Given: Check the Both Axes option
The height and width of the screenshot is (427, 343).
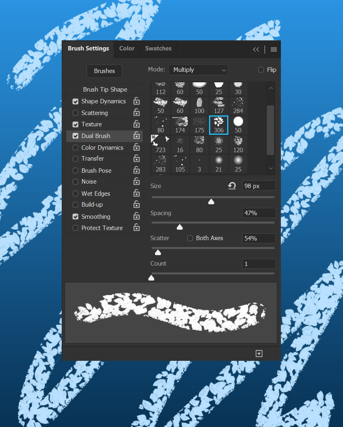Looking at the screenshot, I should pos(190,238).
